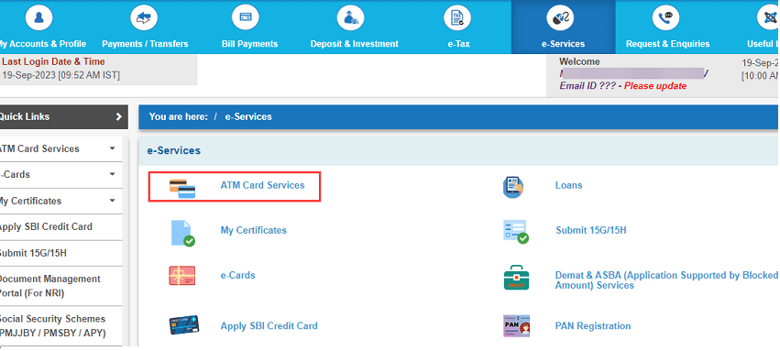The image size is (780, 351).
Task: Select the e-Services menu label
Action: point(563,44)
